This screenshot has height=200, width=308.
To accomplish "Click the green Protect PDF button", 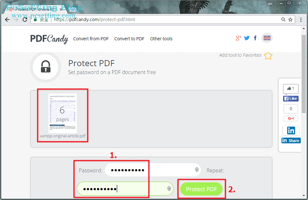I will pyautogui.click(x=201, y=189).
